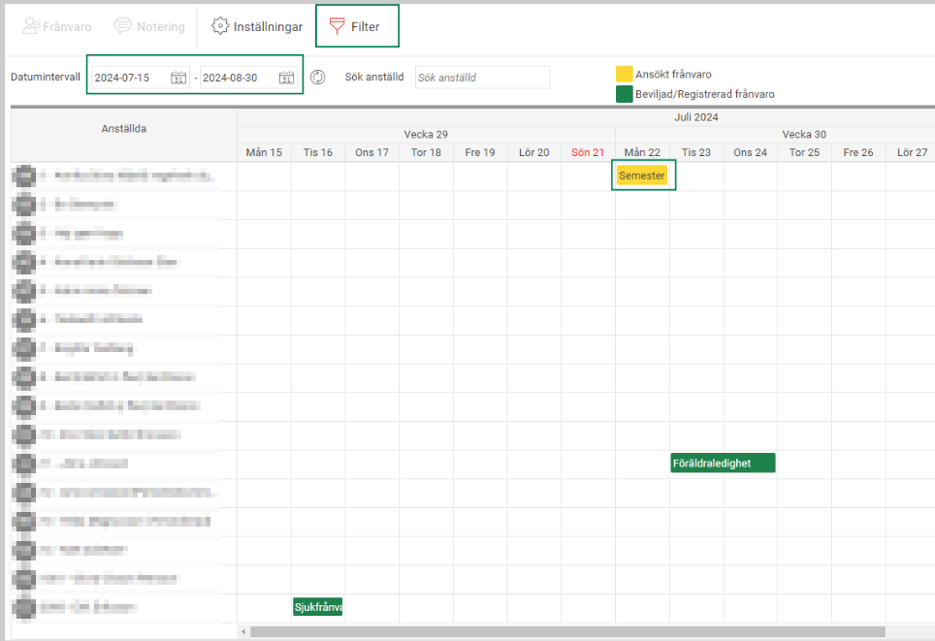Select the yellow Semester absence block
The image size is (935, 641).
coord(642,176)
